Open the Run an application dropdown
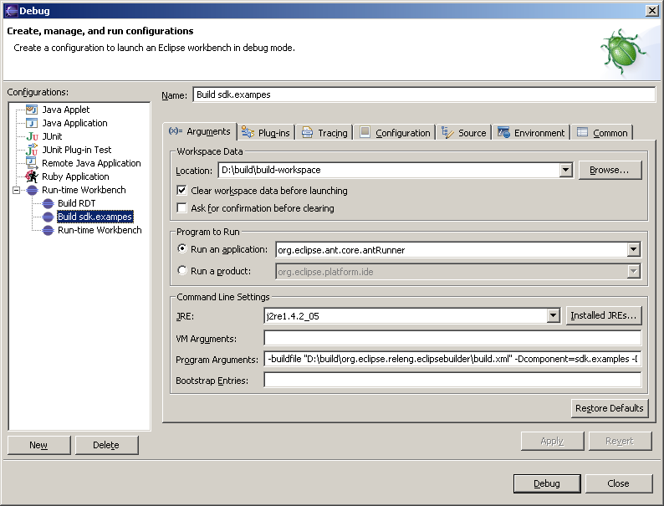The width and height of the screenshot is (664, 506). click(633, 249)
